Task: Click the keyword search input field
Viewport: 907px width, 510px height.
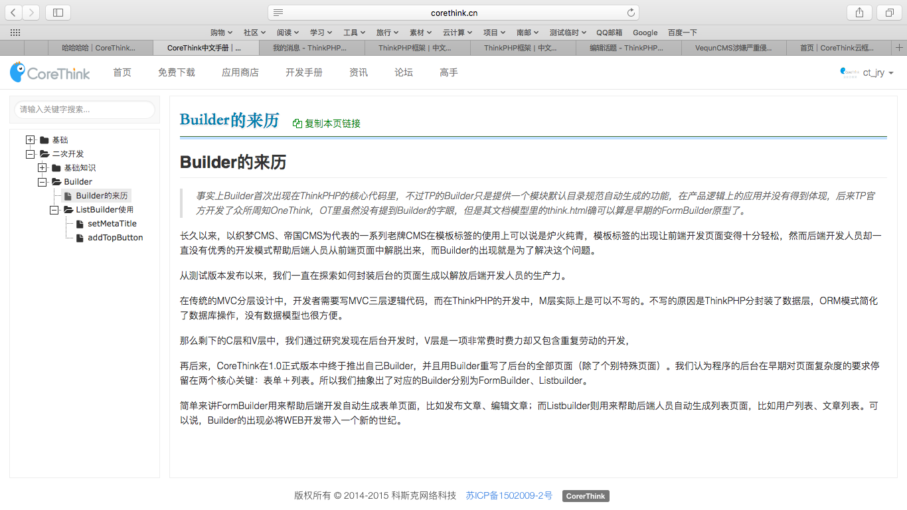Action: [84, 110]
